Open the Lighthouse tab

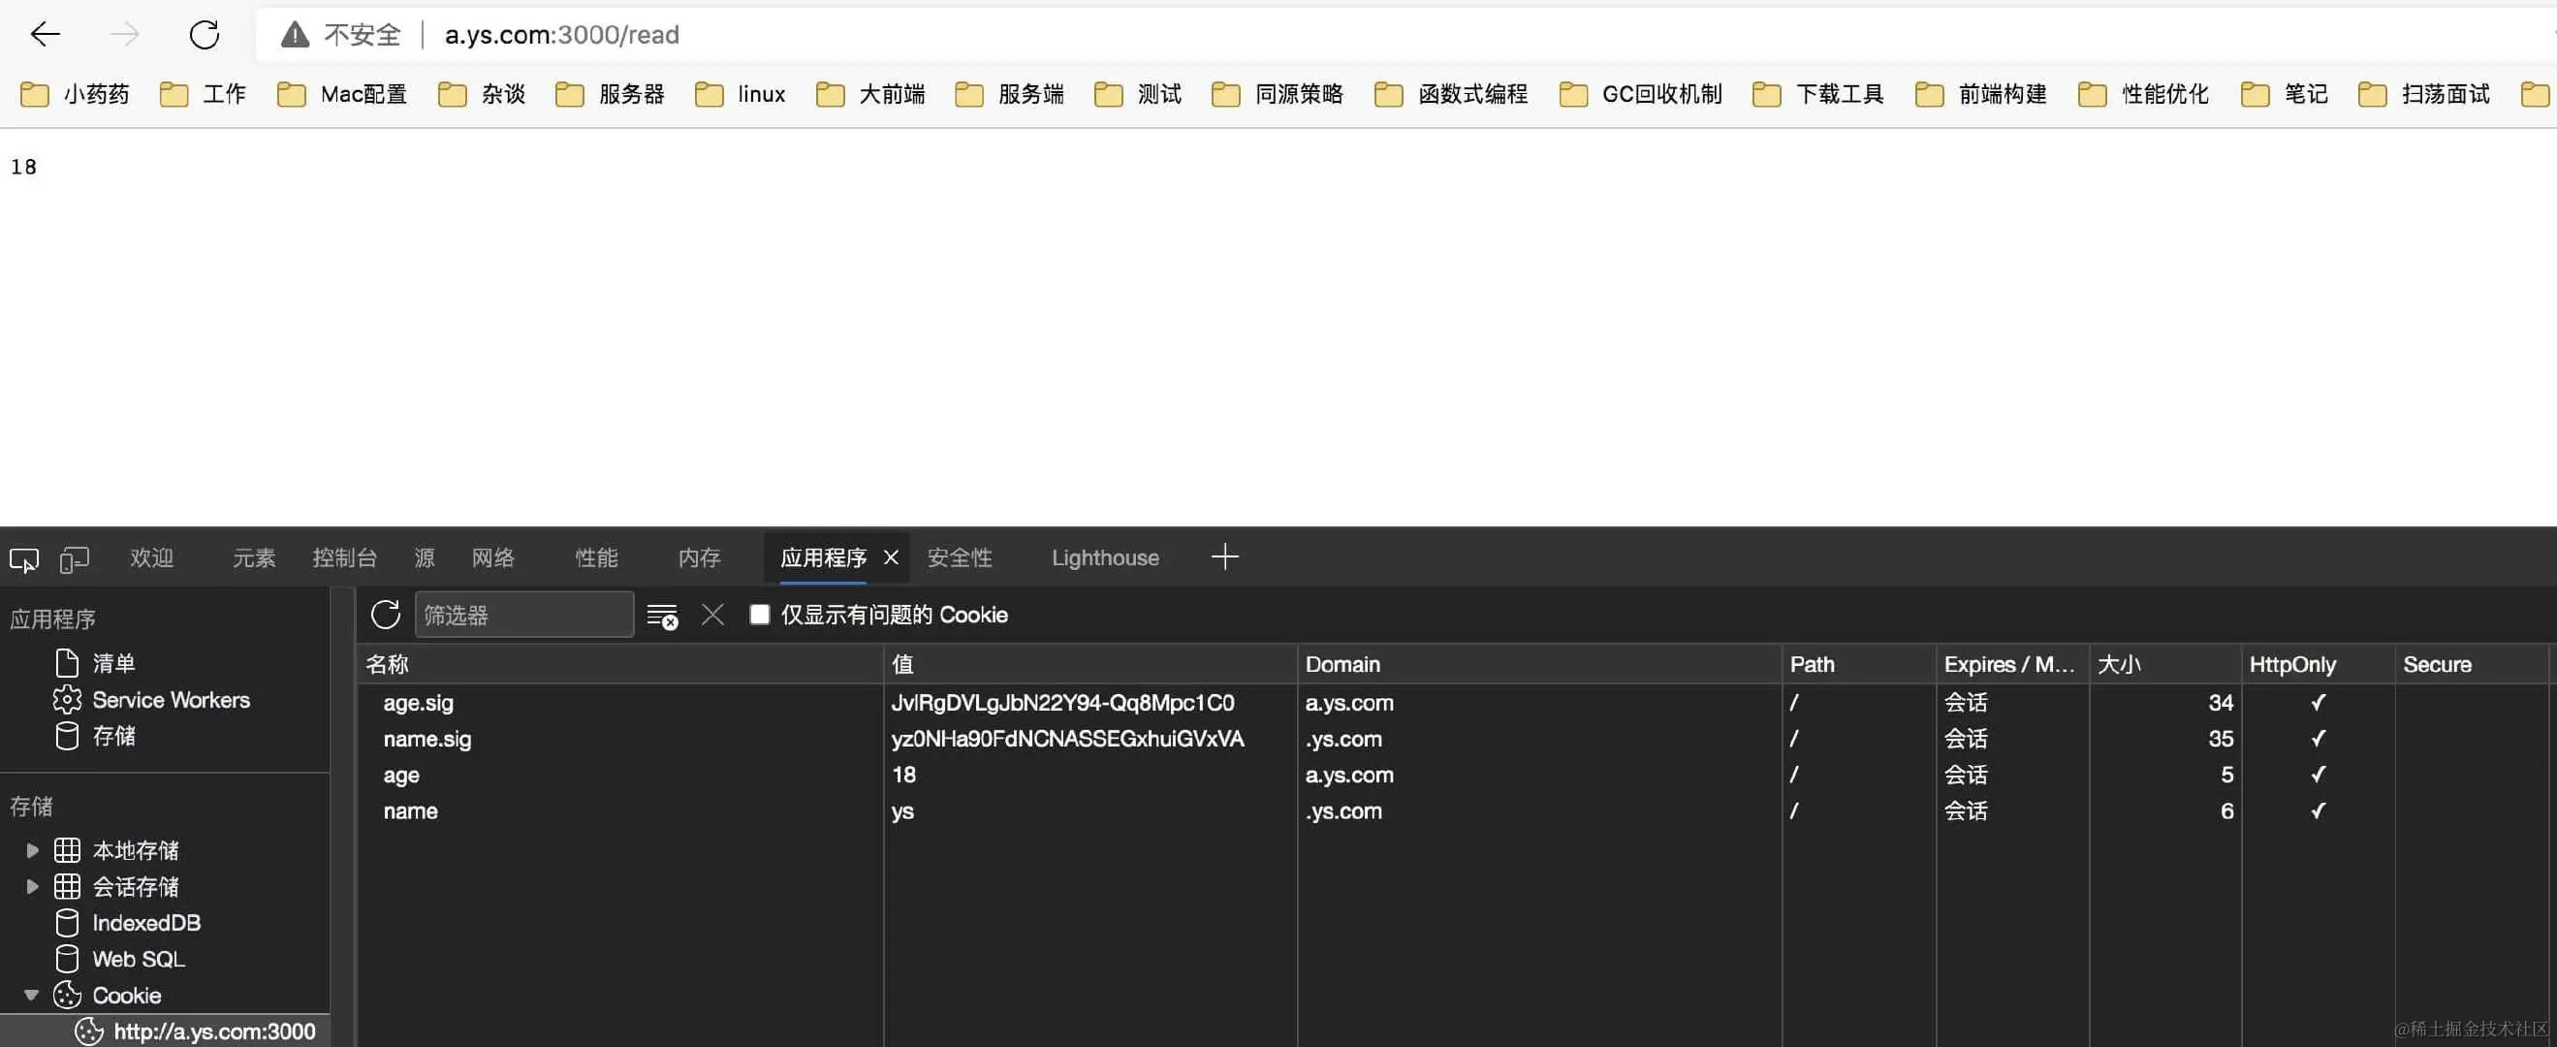[x=1105, y=557]
